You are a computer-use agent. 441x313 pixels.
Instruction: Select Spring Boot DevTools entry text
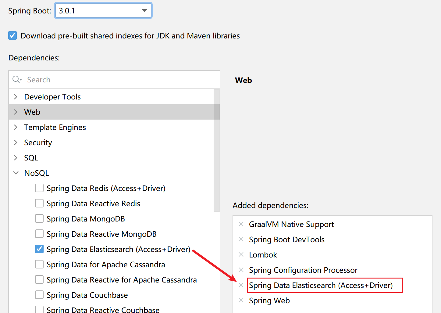click(287, 239)
